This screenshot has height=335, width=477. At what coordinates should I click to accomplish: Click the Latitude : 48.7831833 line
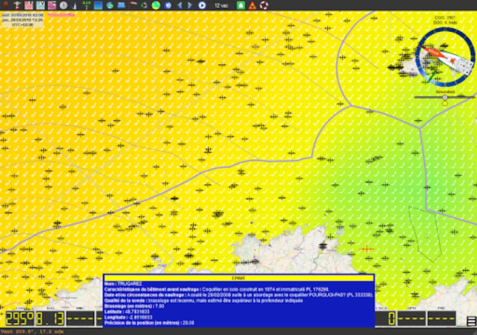click(127, 312)
